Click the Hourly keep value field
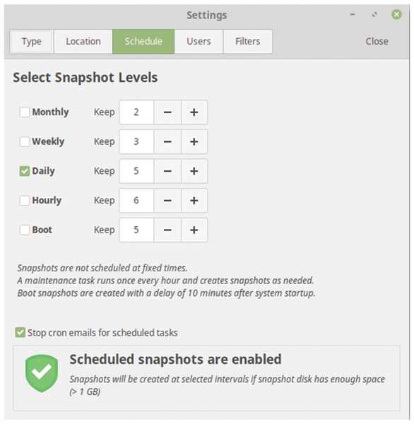The height and width of the screenshot is (424, 414). [x=136, y=201]
